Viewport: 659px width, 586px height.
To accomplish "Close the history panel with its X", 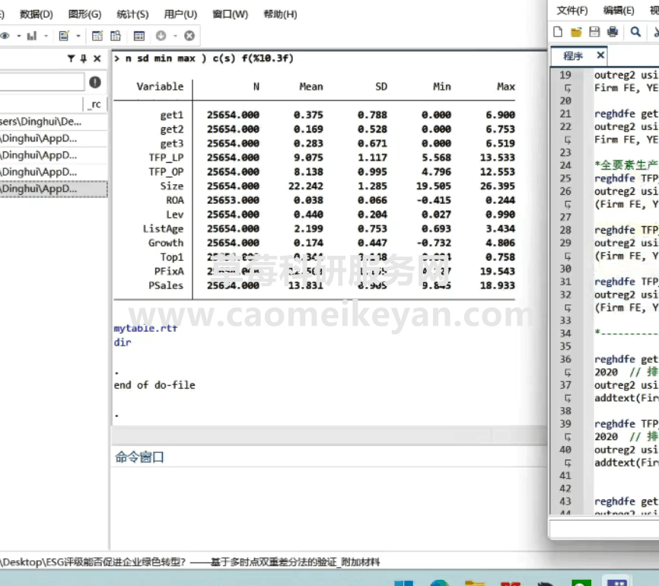I will [97, 59].
